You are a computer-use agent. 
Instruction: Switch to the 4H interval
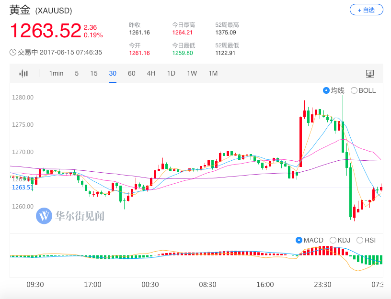point(151,74)
